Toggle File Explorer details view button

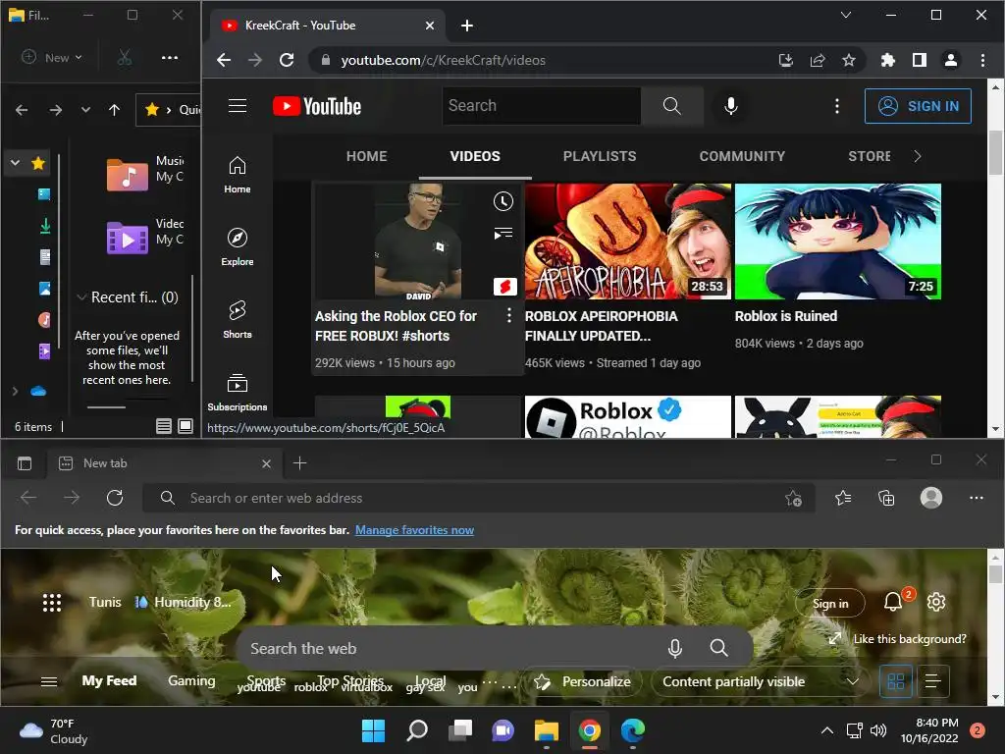click(x=164, y=426)
